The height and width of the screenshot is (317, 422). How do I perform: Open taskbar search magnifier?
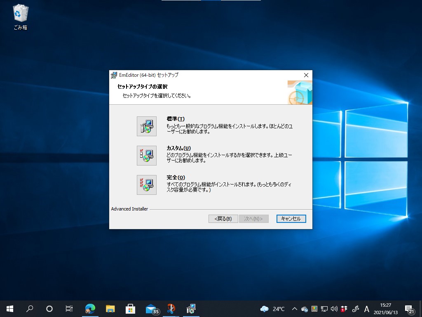click(x=30, y=309)
